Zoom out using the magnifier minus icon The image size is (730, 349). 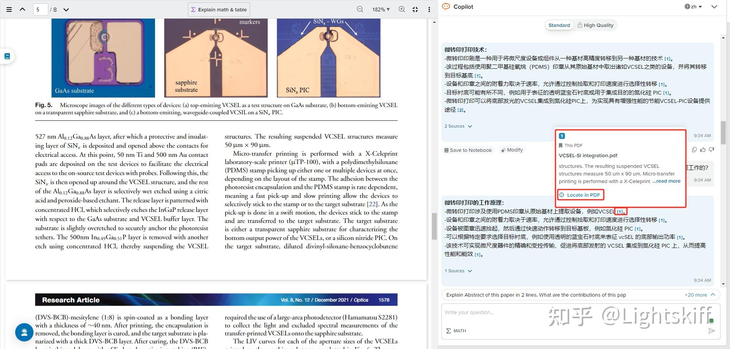pos(359,9)
